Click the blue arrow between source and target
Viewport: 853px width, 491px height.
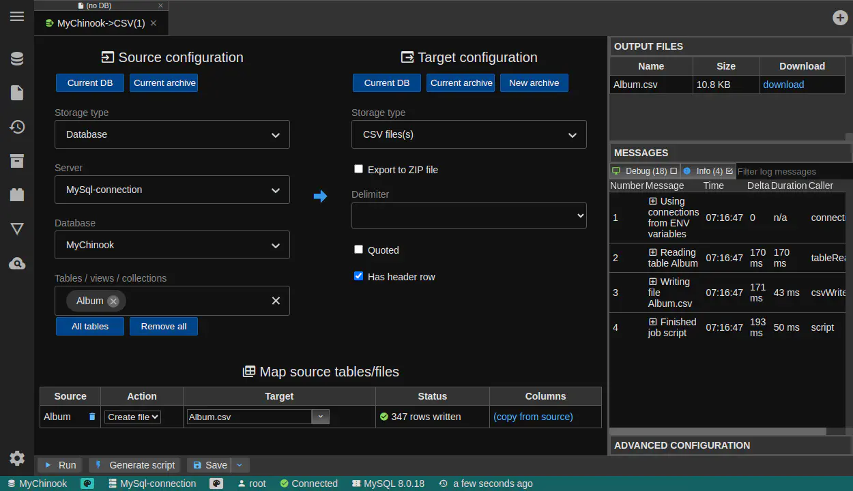click(320, 196)
